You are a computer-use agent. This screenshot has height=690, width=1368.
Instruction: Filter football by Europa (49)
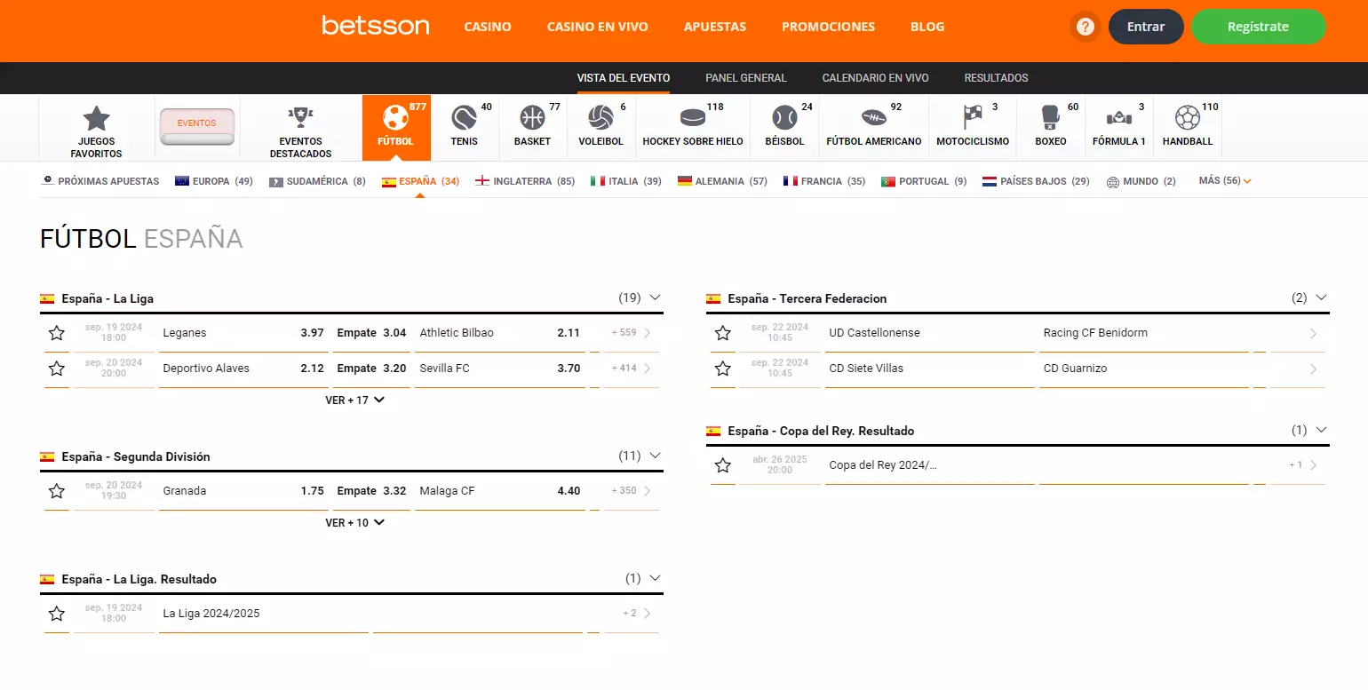214,181
